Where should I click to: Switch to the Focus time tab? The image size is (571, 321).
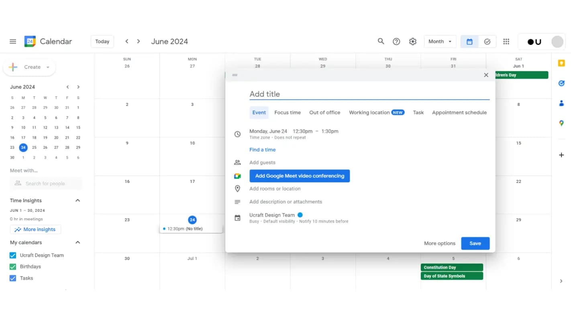[x=287, y=112]
